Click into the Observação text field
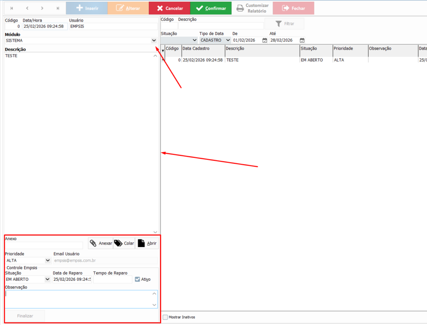This screenshot has height=325, width=427. point(78,299)
